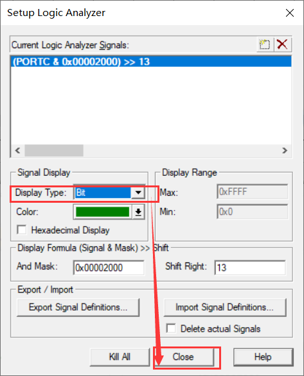Select the (PORTC & 0x00002000) >> 13 signal
This screenshot has width=304, height=376.
coord(151,62)
